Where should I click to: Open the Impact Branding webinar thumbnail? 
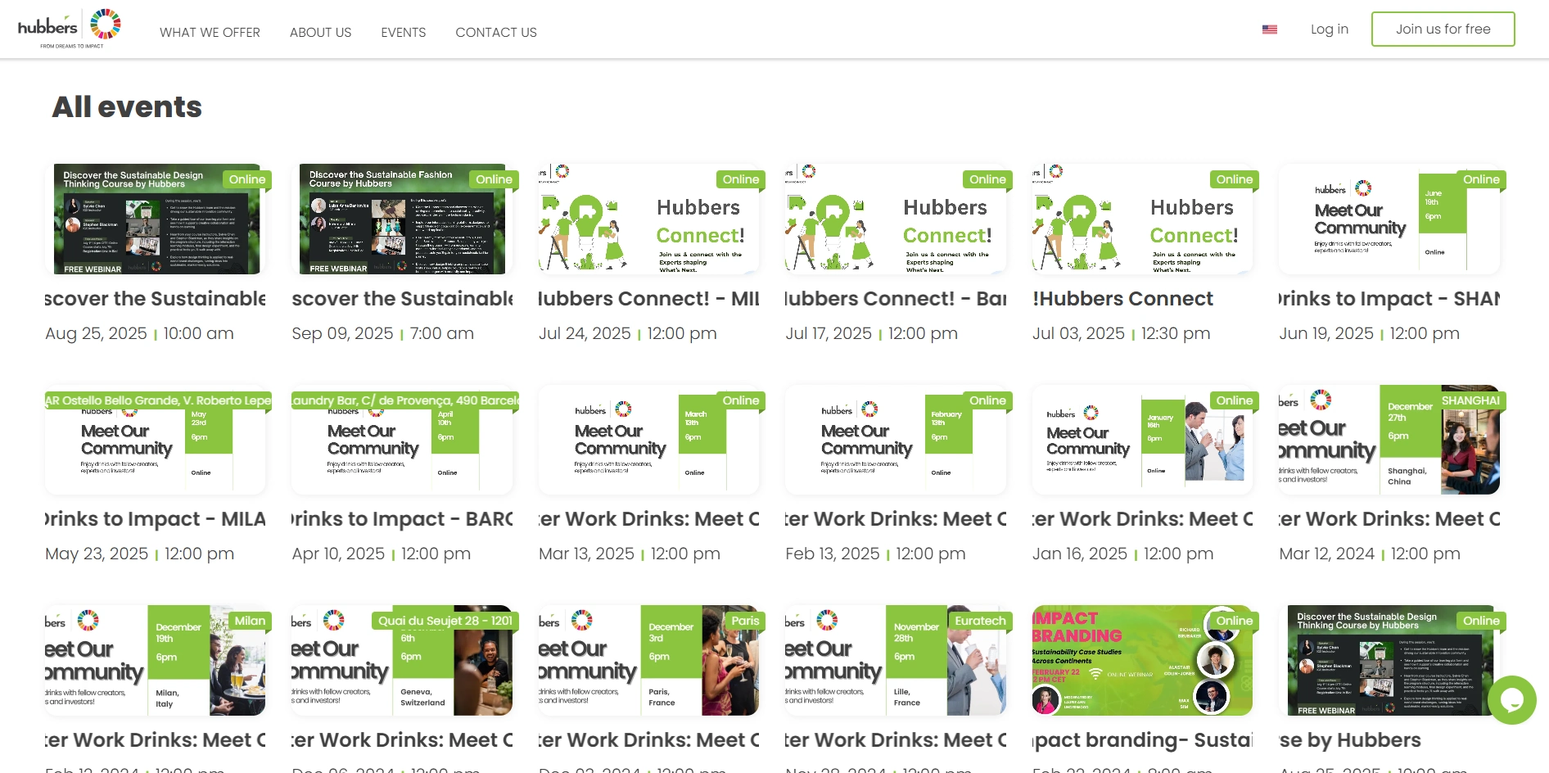[x=1143, y=661]
